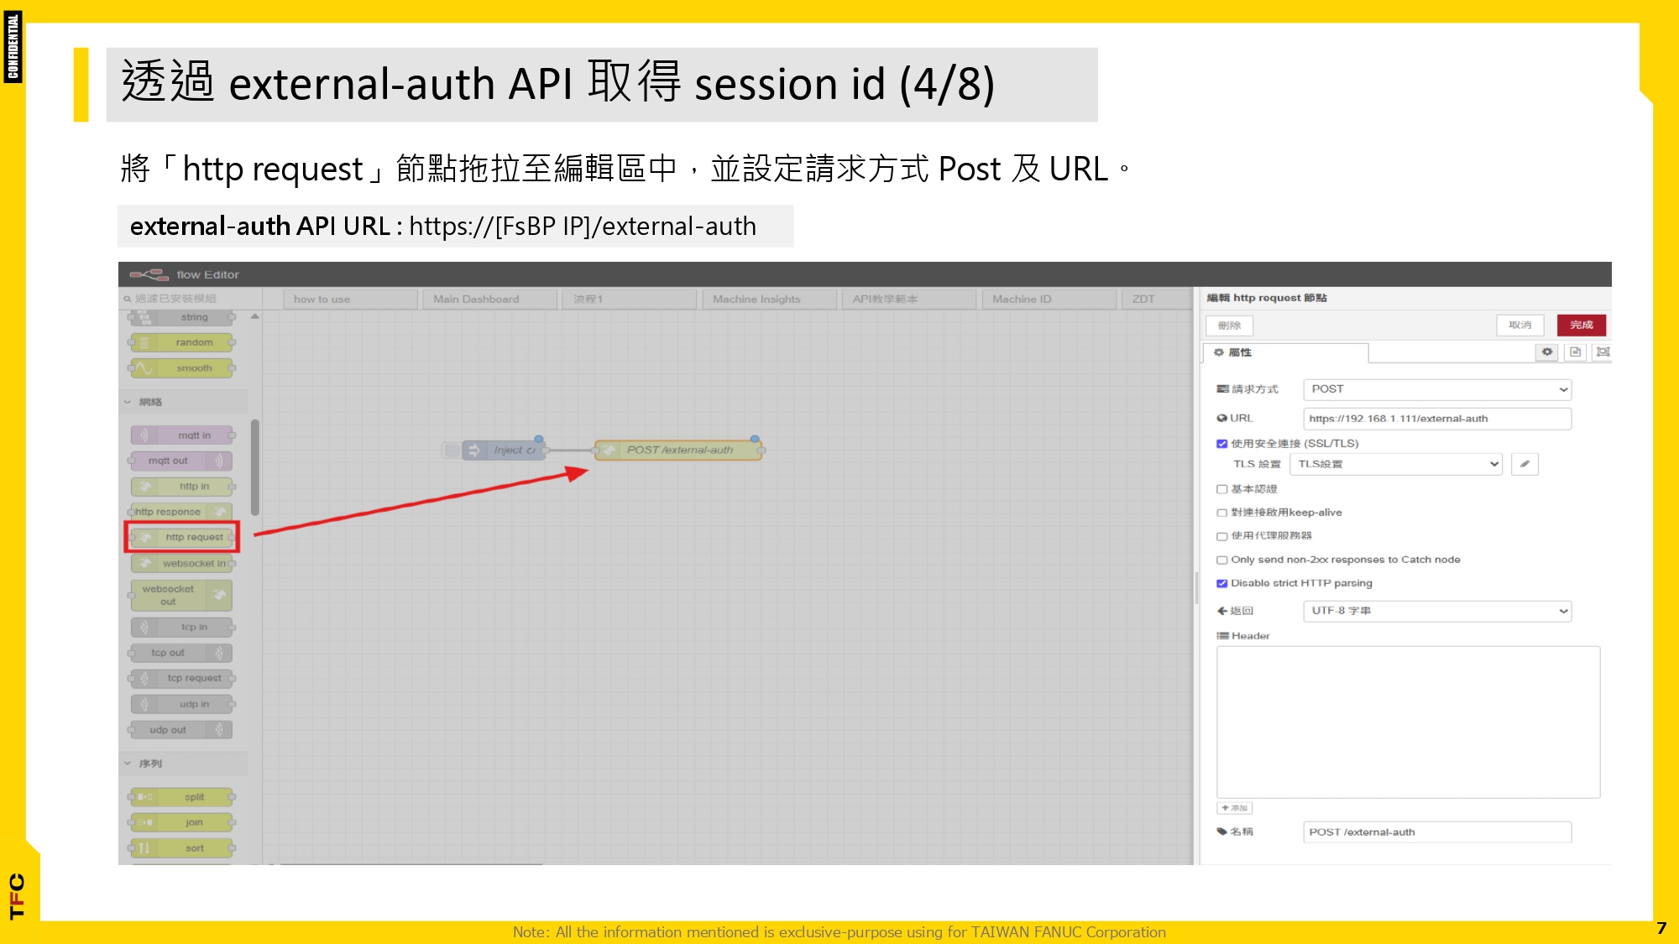Enable the keep-alive checkbox

point(1222,513)
